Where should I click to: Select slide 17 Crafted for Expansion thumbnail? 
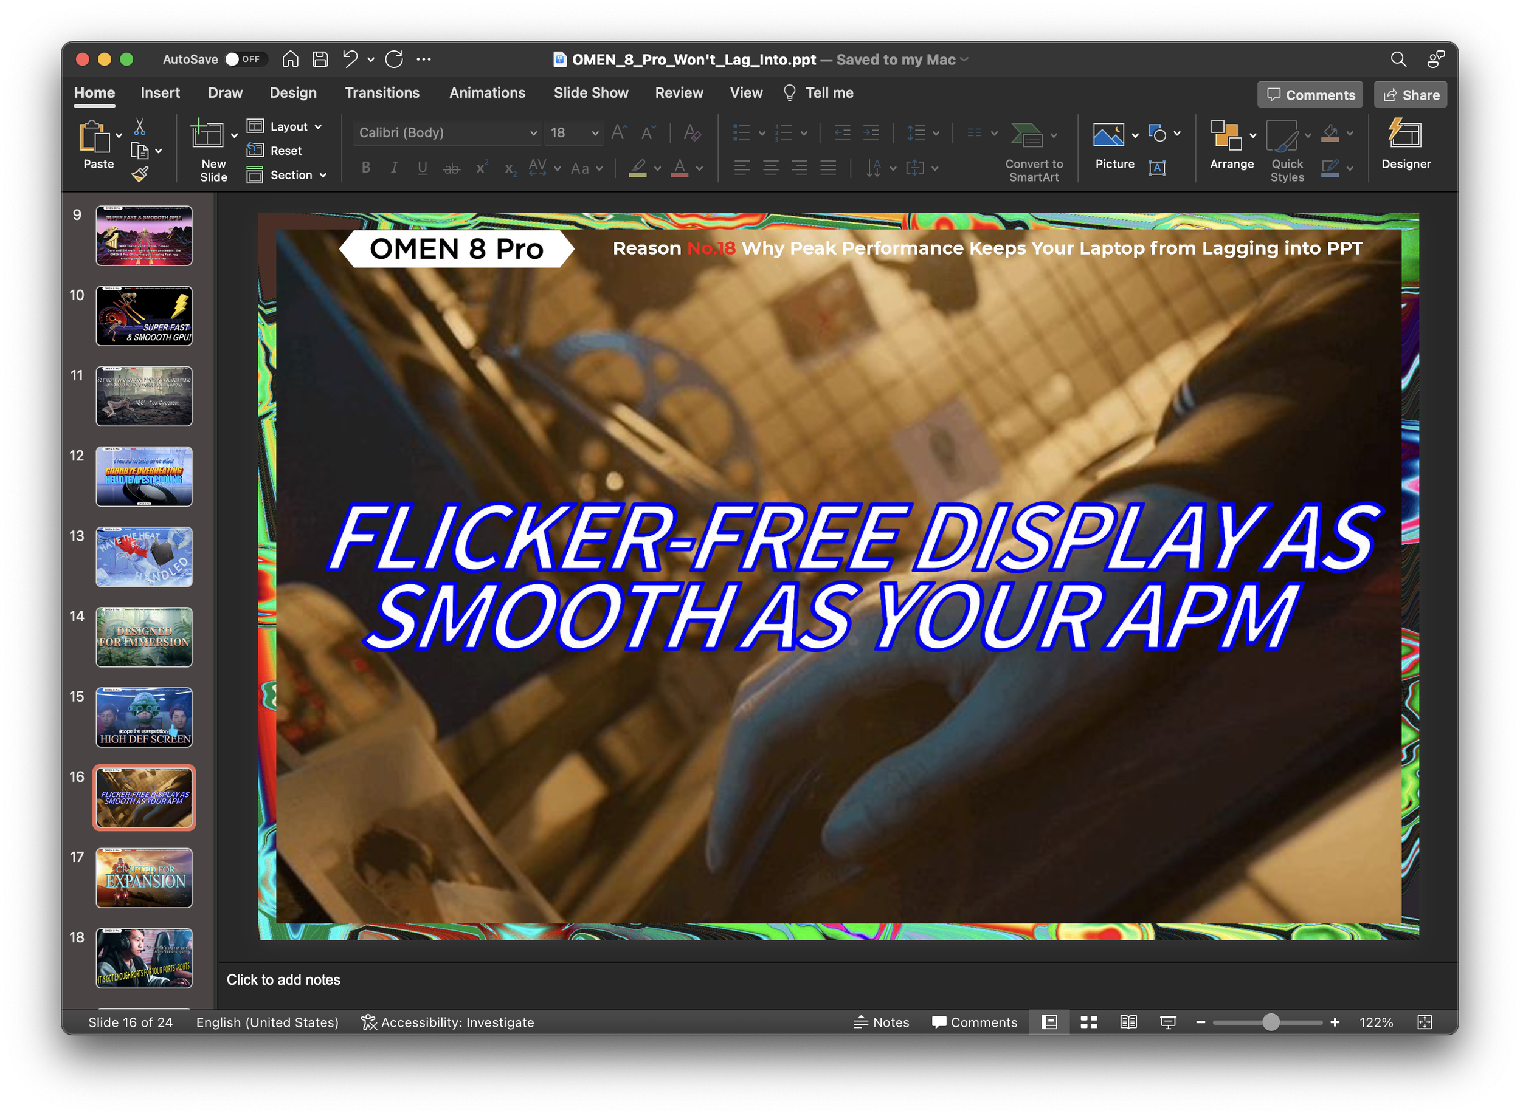pos(144,877)
